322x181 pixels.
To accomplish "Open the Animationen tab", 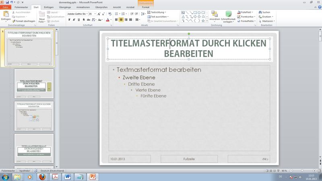I will pyautogui.click(x=83, y=7).
